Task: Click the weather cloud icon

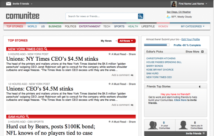Action: pyautogui.click(x=168, y=17)
